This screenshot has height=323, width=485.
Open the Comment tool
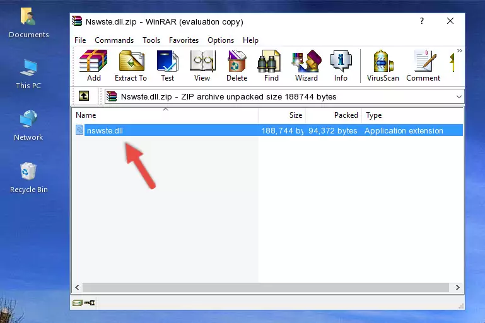coord(423,65)
